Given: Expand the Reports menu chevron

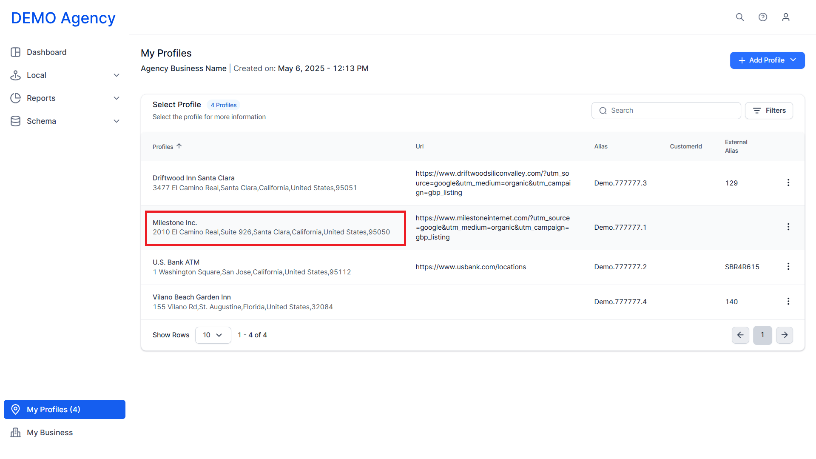Looking at the screenshot, I should coord(117,98).
